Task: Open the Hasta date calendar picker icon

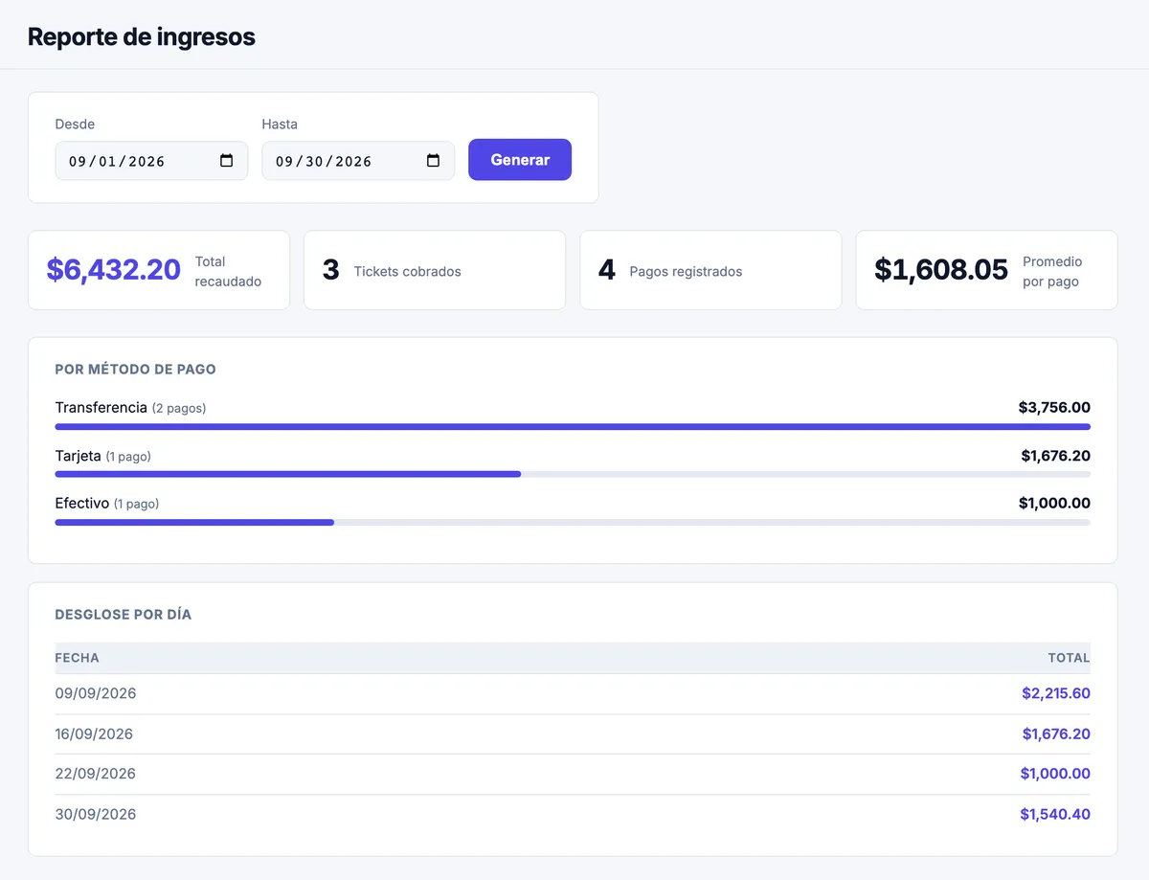Action: pyautogui.click(x=434, y=161)
